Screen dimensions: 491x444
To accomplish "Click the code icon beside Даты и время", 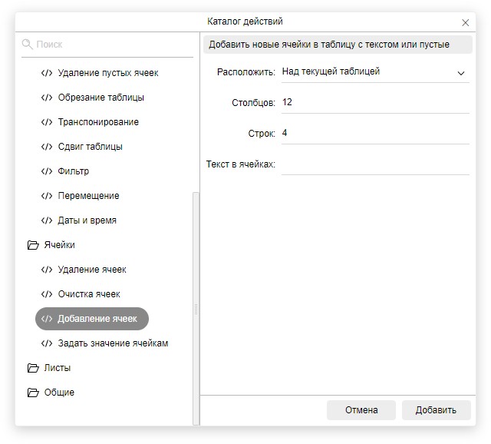I will coord(47,220).
